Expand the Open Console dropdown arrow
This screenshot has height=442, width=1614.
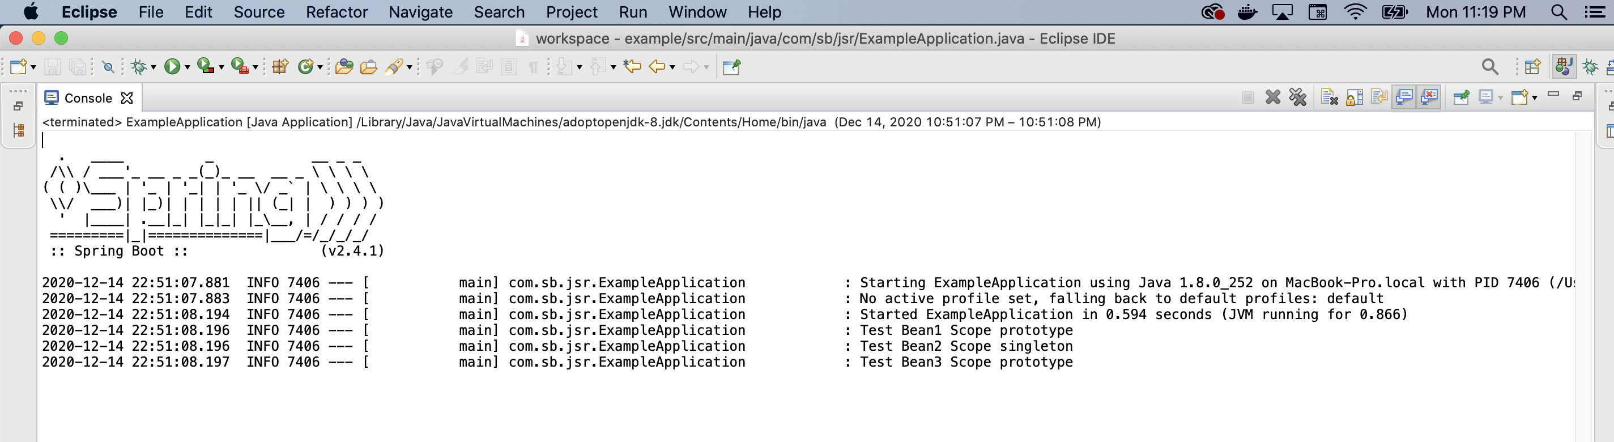[x=1535, y=98]
